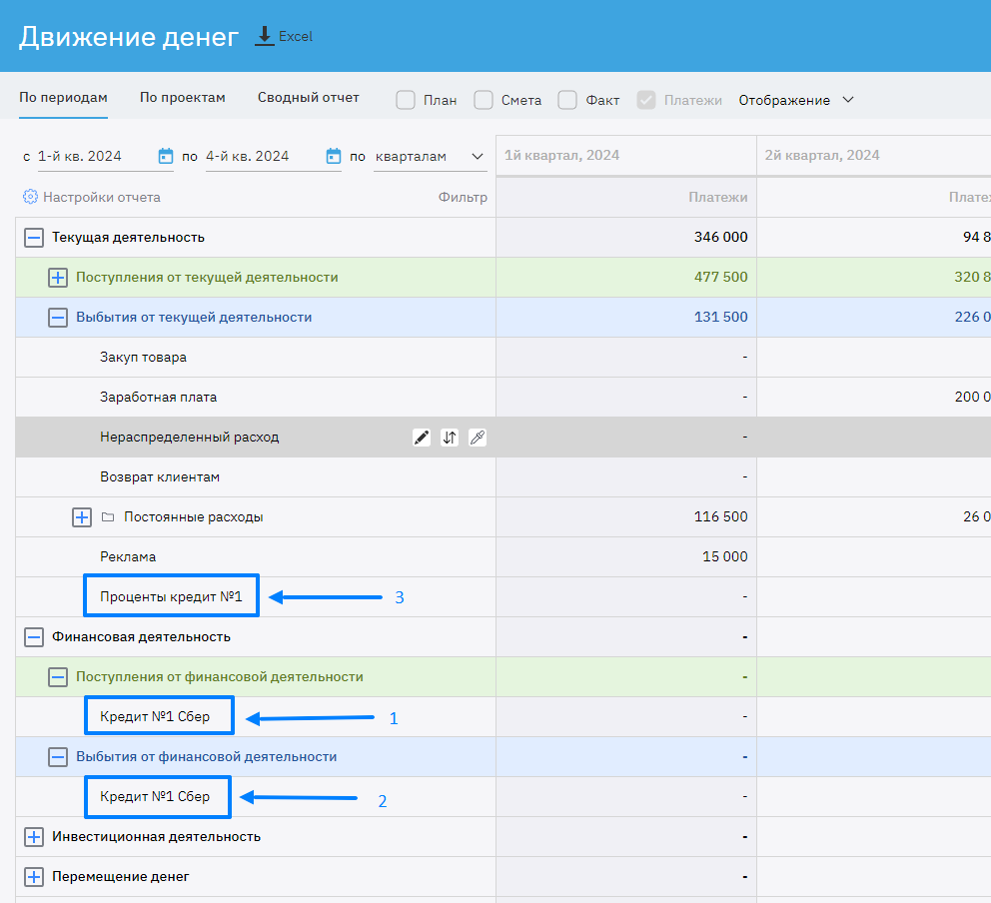Open the start period calendar picker
The width and height of the screenshot is (991, 903).
click(x=166, y=156)
